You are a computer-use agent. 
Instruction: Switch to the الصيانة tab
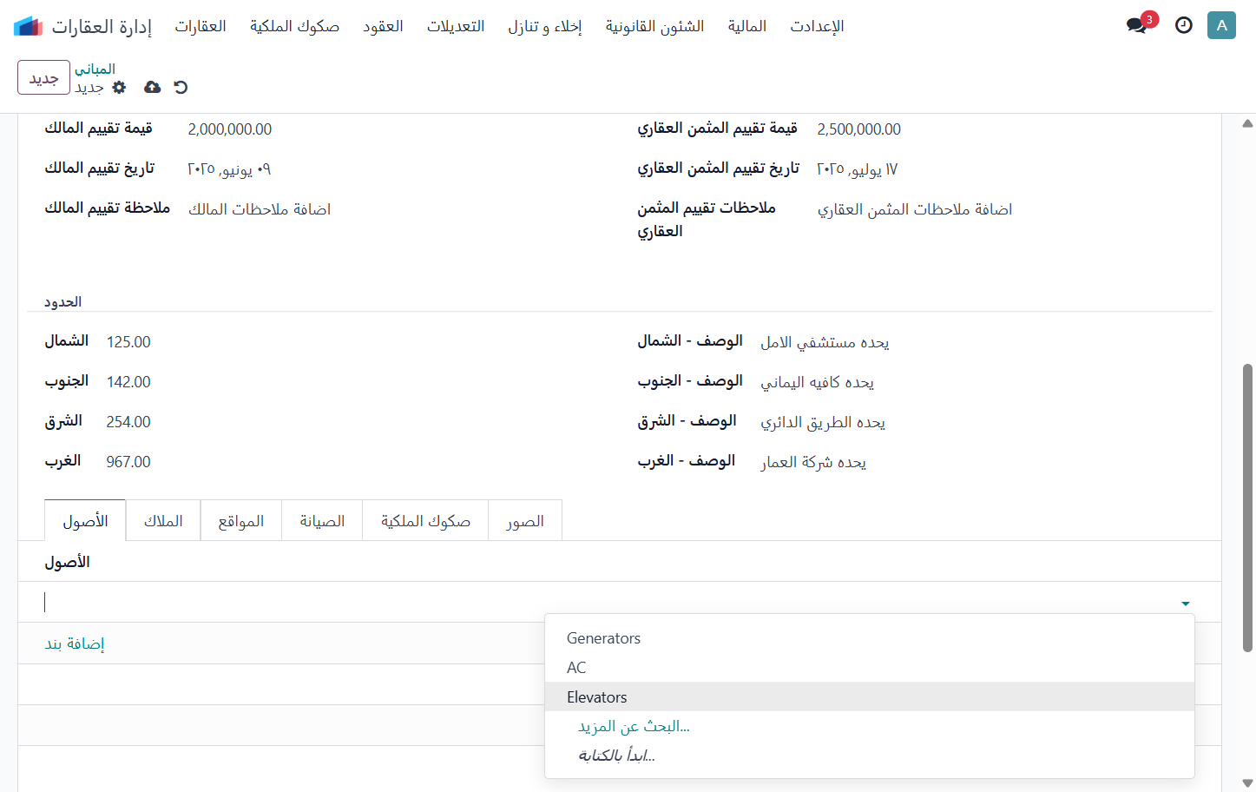coord(322,521)
